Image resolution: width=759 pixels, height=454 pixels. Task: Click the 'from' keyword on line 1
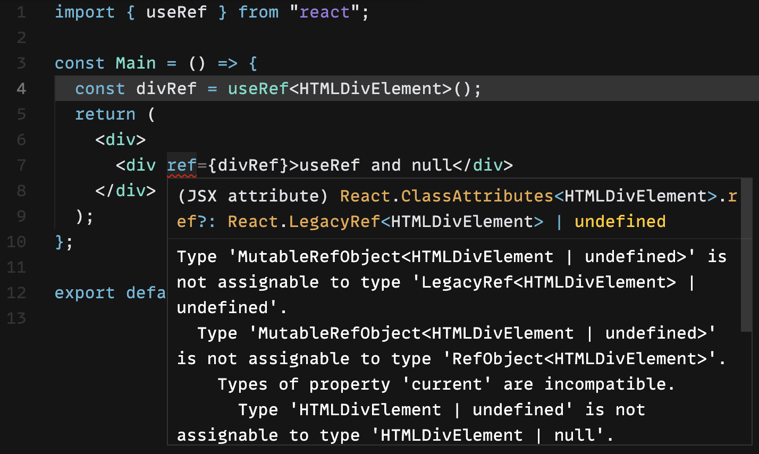click(x=258, y=12)
